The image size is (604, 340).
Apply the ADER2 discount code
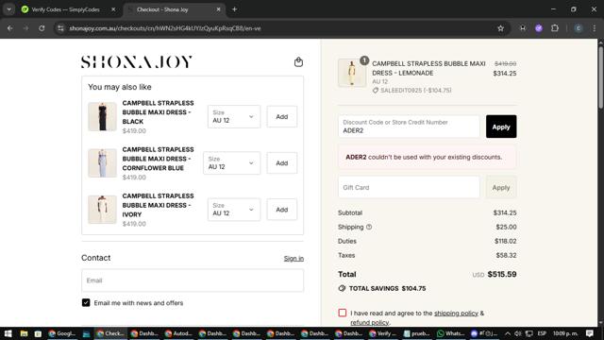pyautogui.click(x=501, y=127)
